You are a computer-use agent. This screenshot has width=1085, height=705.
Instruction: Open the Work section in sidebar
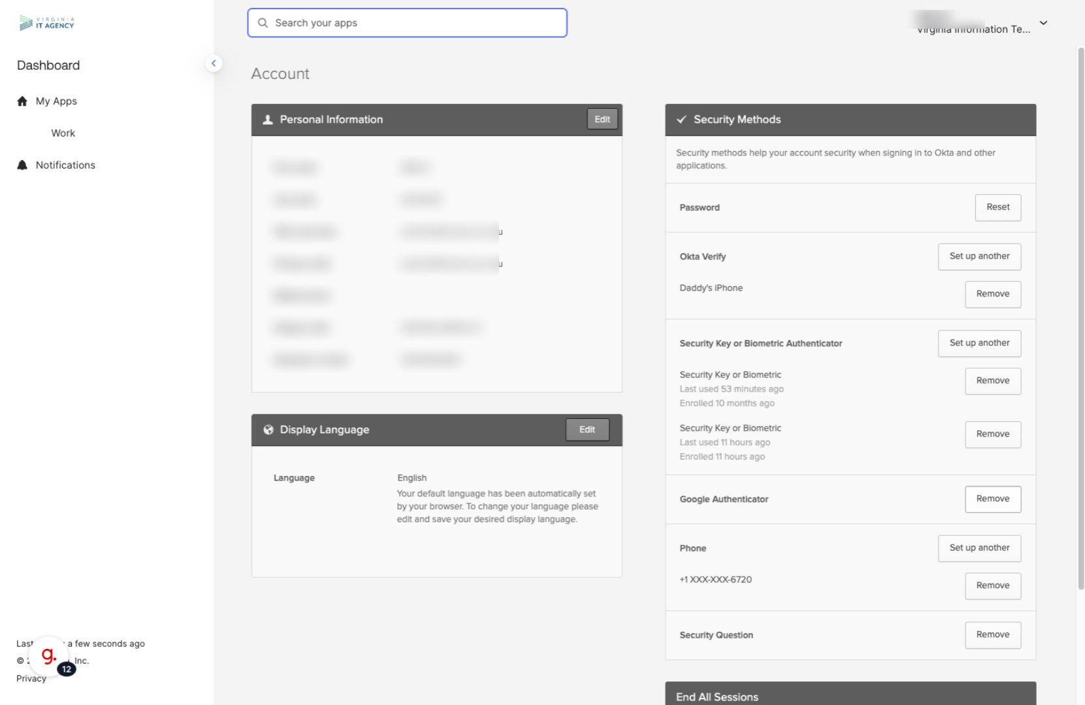pyautogui.click(x=63, y=133)
